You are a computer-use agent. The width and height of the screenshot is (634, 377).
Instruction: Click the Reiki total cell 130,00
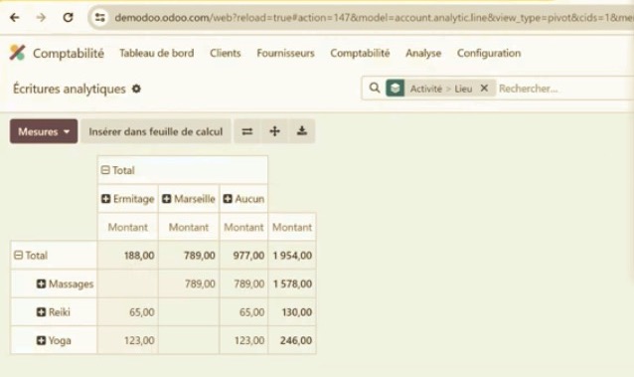coord(292,312)
